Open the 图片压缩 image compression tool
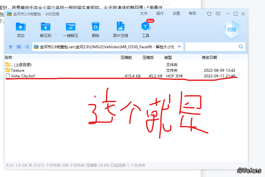Image resolution: width=265 pixels, height=177 pixels. coord(121,27)
